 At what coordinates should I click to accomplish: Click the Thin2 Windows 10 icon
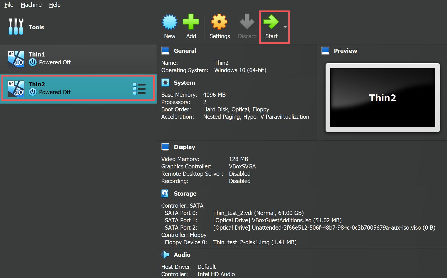point(16,89)
